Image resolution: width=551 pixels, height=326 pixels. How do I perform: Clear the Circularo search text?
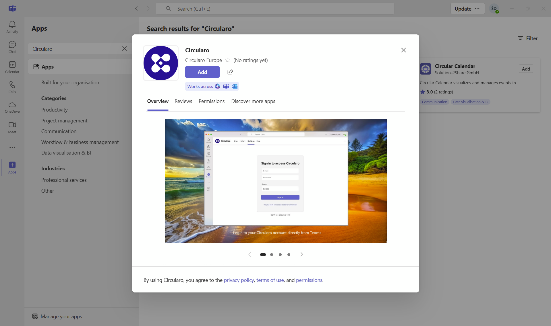tap(124, 49)
